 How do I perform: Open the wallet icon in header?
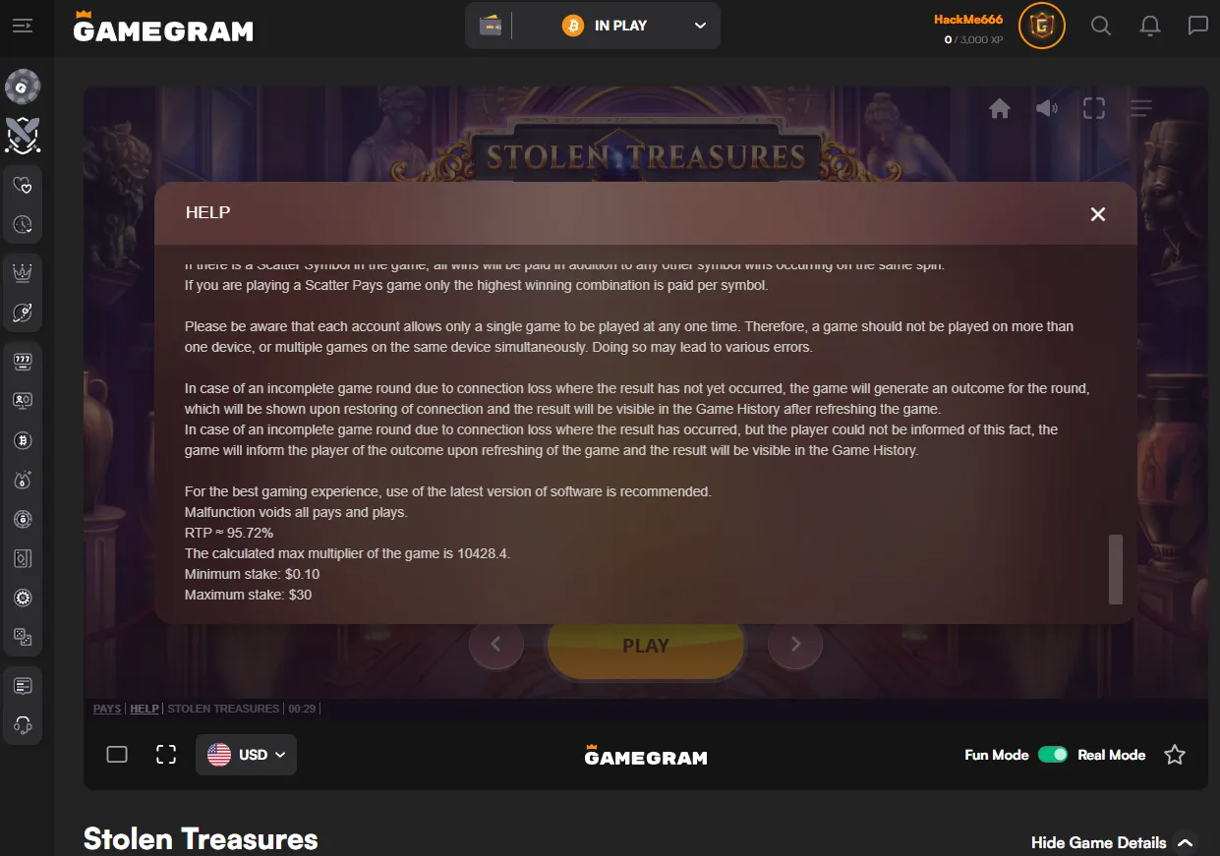pyautogui.click(x=491, y=26)
